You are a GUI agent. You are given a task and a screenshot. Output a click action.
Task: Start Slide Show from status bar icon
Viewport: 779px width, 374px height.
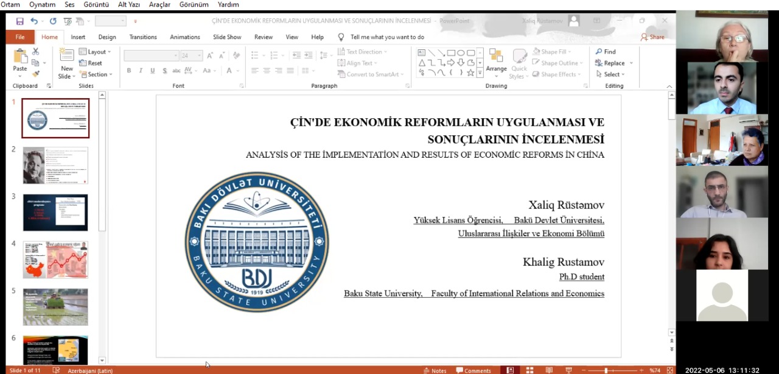pos(568,370)
